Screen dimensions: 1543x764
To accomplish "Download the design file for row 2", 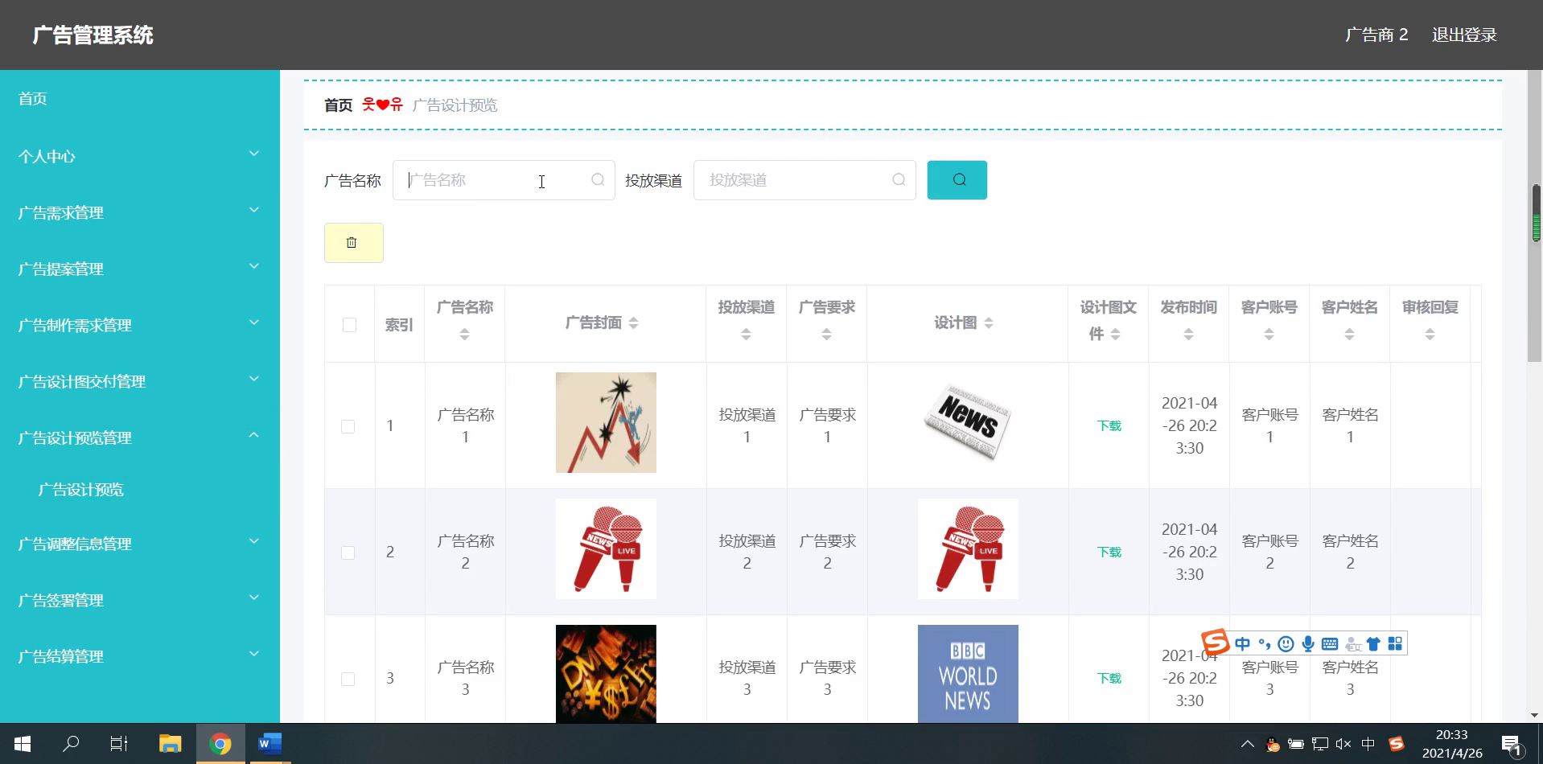I will (x=1109, y=552).
